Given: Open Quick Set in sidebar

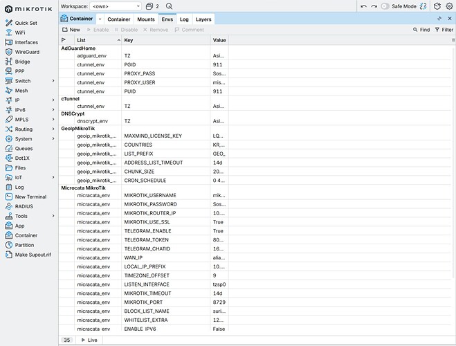Looking at the screenshot, I should [x=26, y=23].
